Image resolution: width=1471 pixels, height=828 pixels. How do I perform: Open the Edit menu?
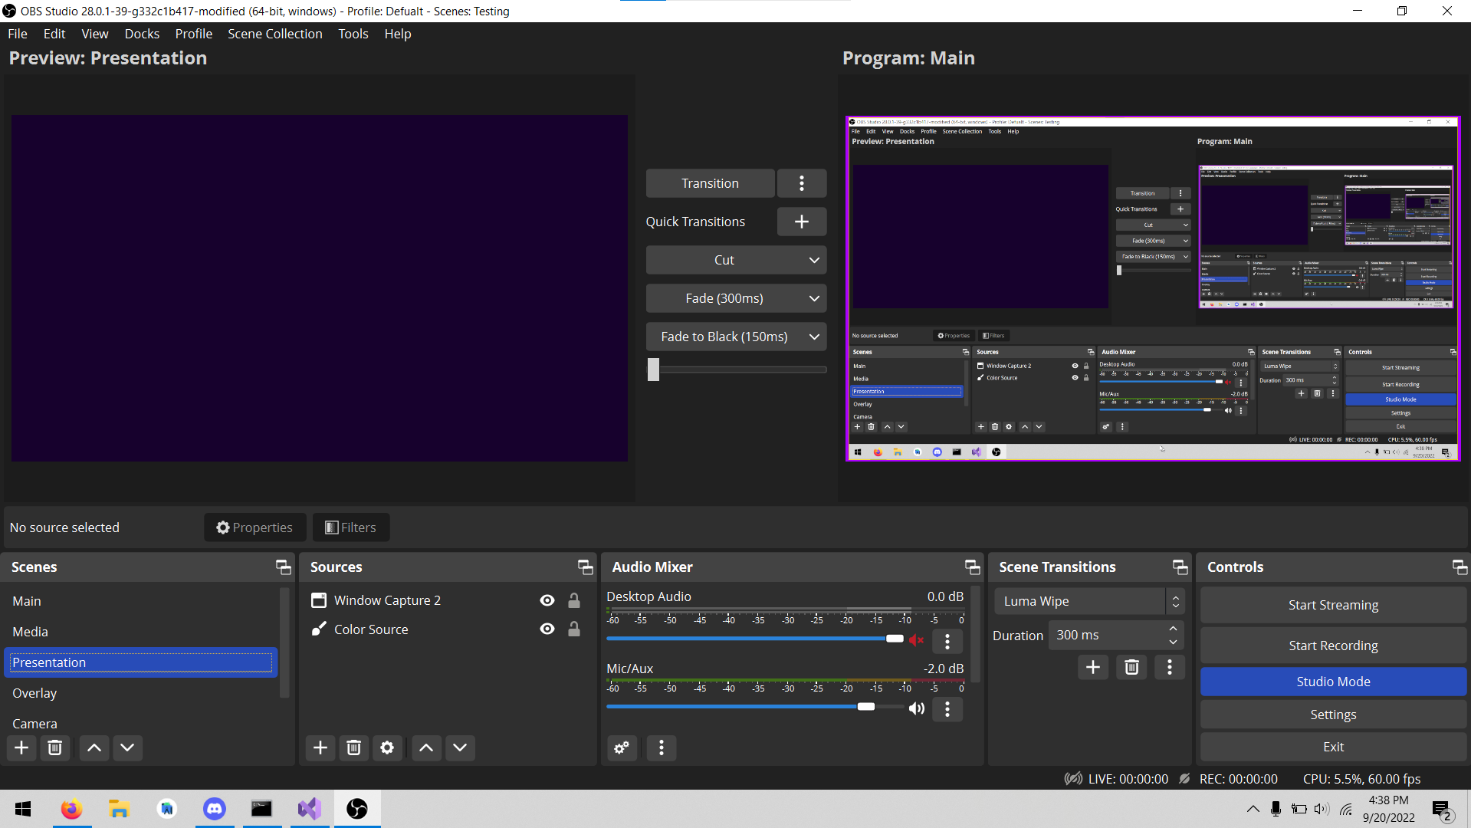(54, 34)
